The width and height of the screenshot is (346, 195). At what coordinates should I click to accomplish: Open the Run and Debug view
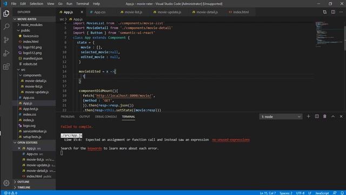pos(6,53)
